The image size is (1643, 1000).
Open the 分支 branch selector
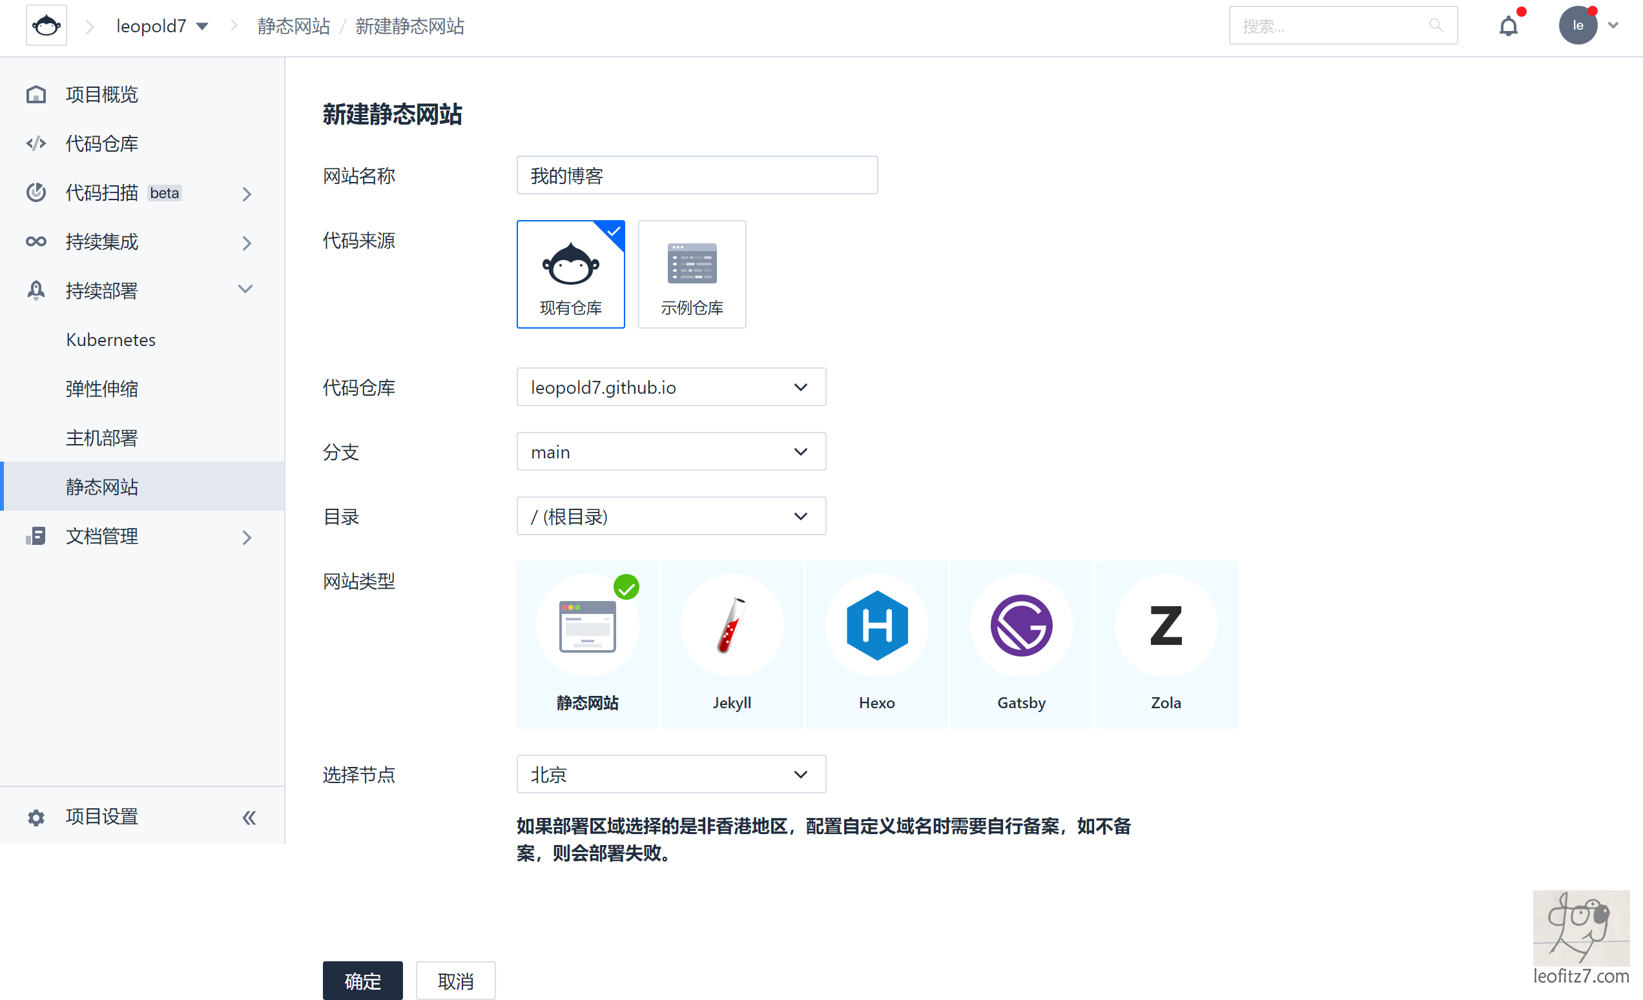pos(671,451)
